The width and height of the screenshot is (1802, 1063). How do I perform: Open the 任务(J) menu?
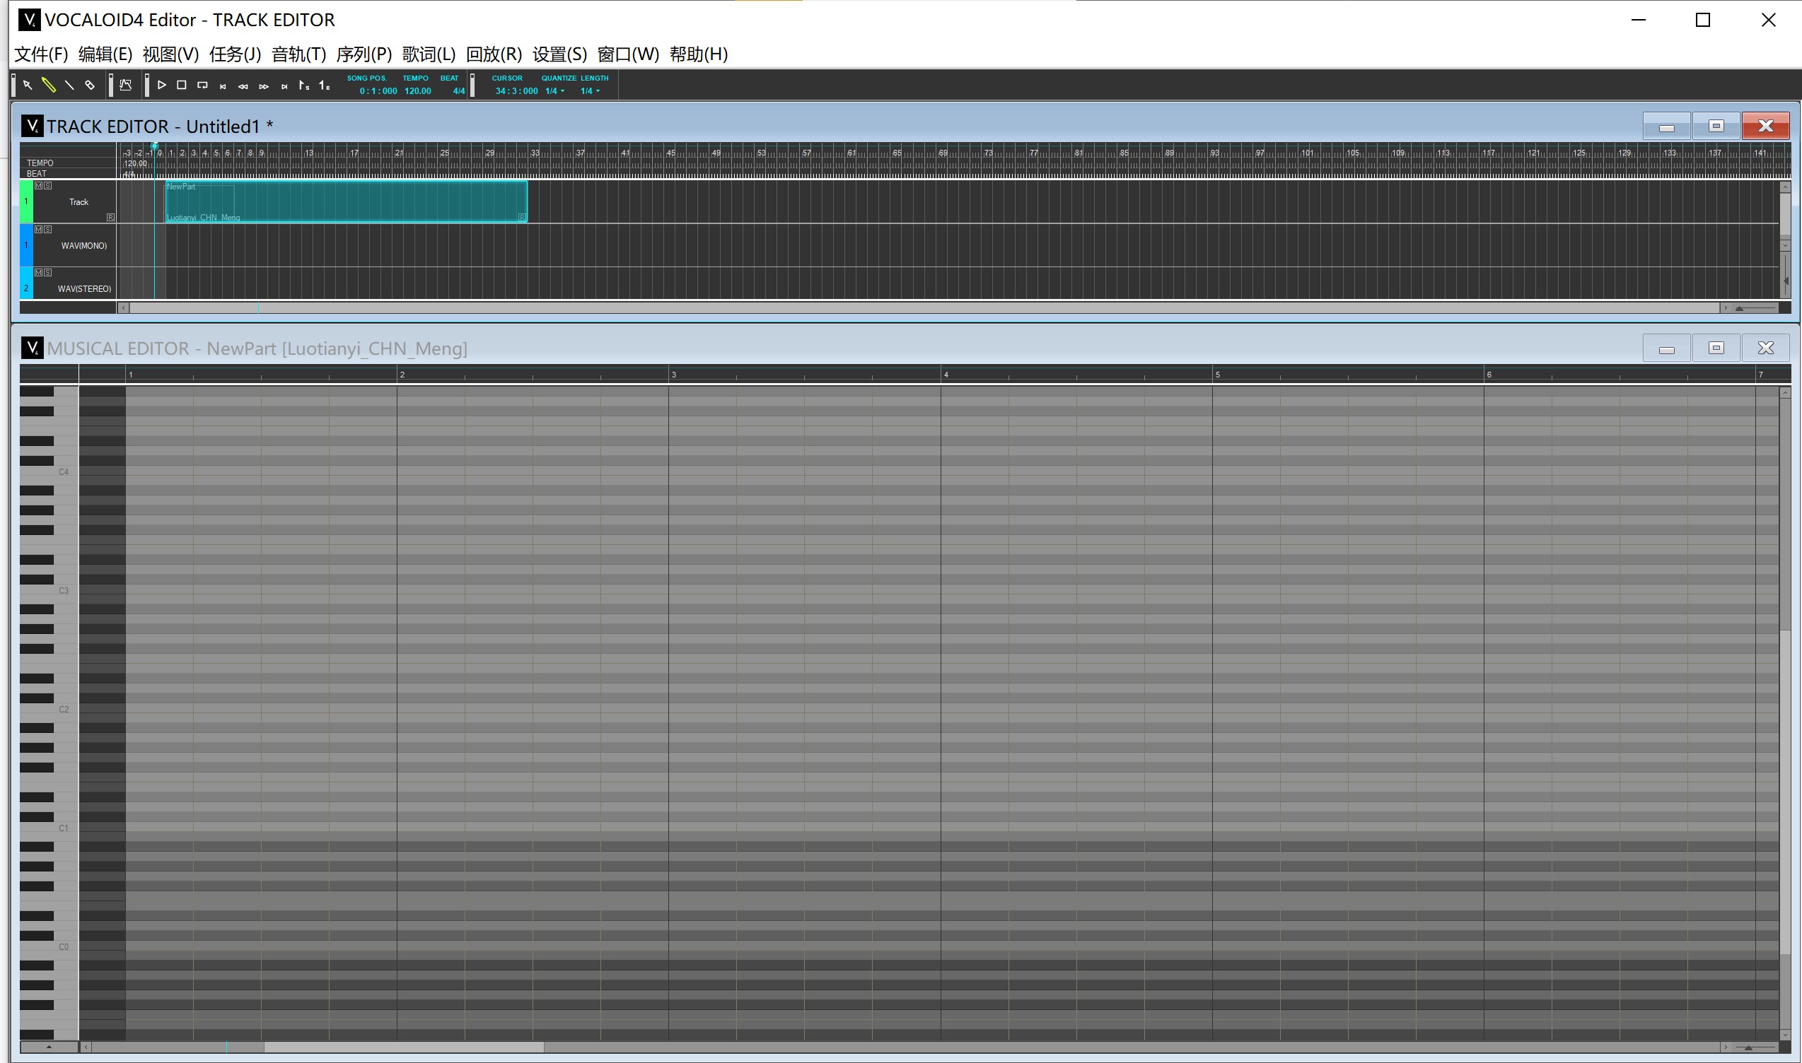click(x=235, y=54)
